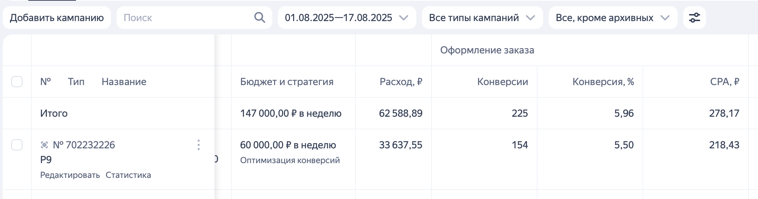Open the filter settings sliders icon
Screen dimensions: 758x199
coord(694,18)
